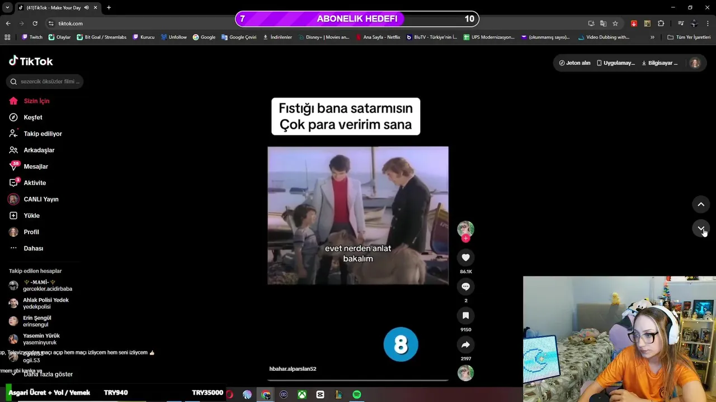Open the apps grid icon in bookmarks bar
716x402 pixels.
tap(7, 37)
